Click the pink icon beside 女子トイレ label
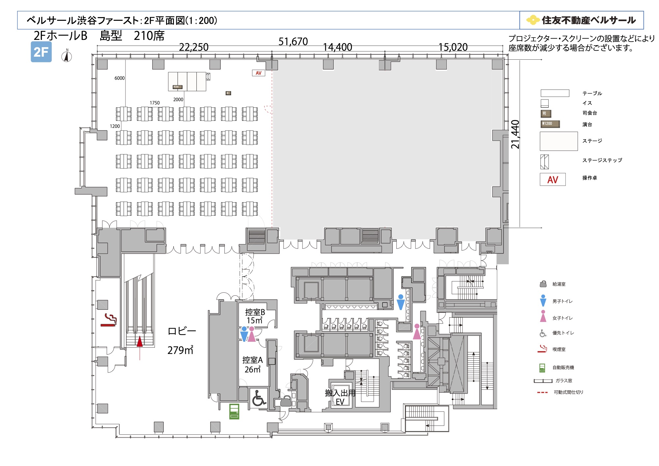Image resolution: width=659 pixels, height=466 pixels. pyautogui.click(x=543, y=316)
